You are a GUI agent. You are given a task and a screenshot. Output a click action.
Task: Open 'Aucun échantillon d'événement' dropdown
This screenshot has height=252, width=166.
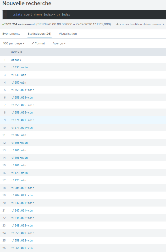140,24
